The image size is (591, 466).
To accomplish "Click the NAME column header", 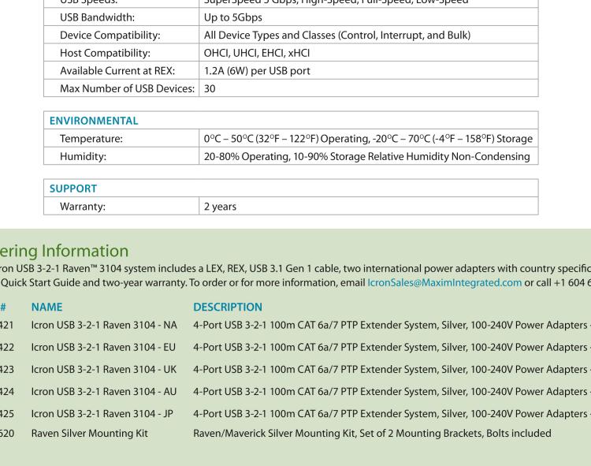I will 46,306.
